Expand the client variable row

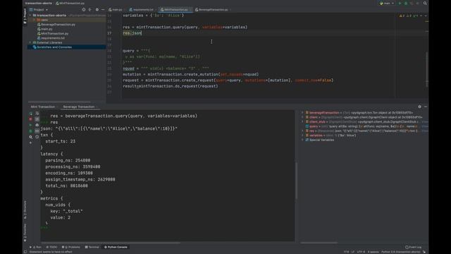pyautogui.click(x=302, y=117)
